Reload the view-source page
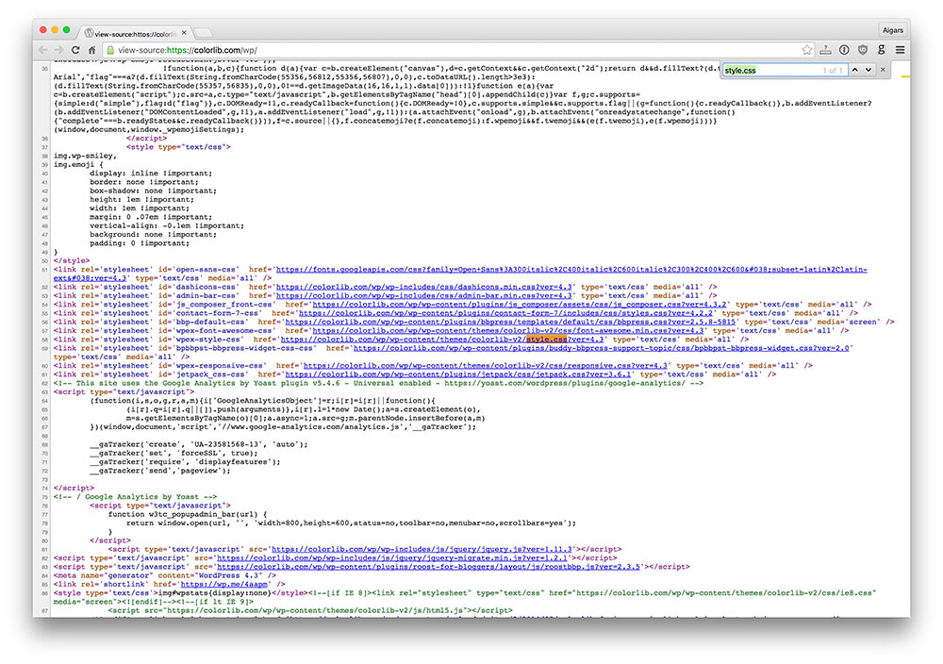Screen dimensions: 943x664 click(x=75, y=50)
